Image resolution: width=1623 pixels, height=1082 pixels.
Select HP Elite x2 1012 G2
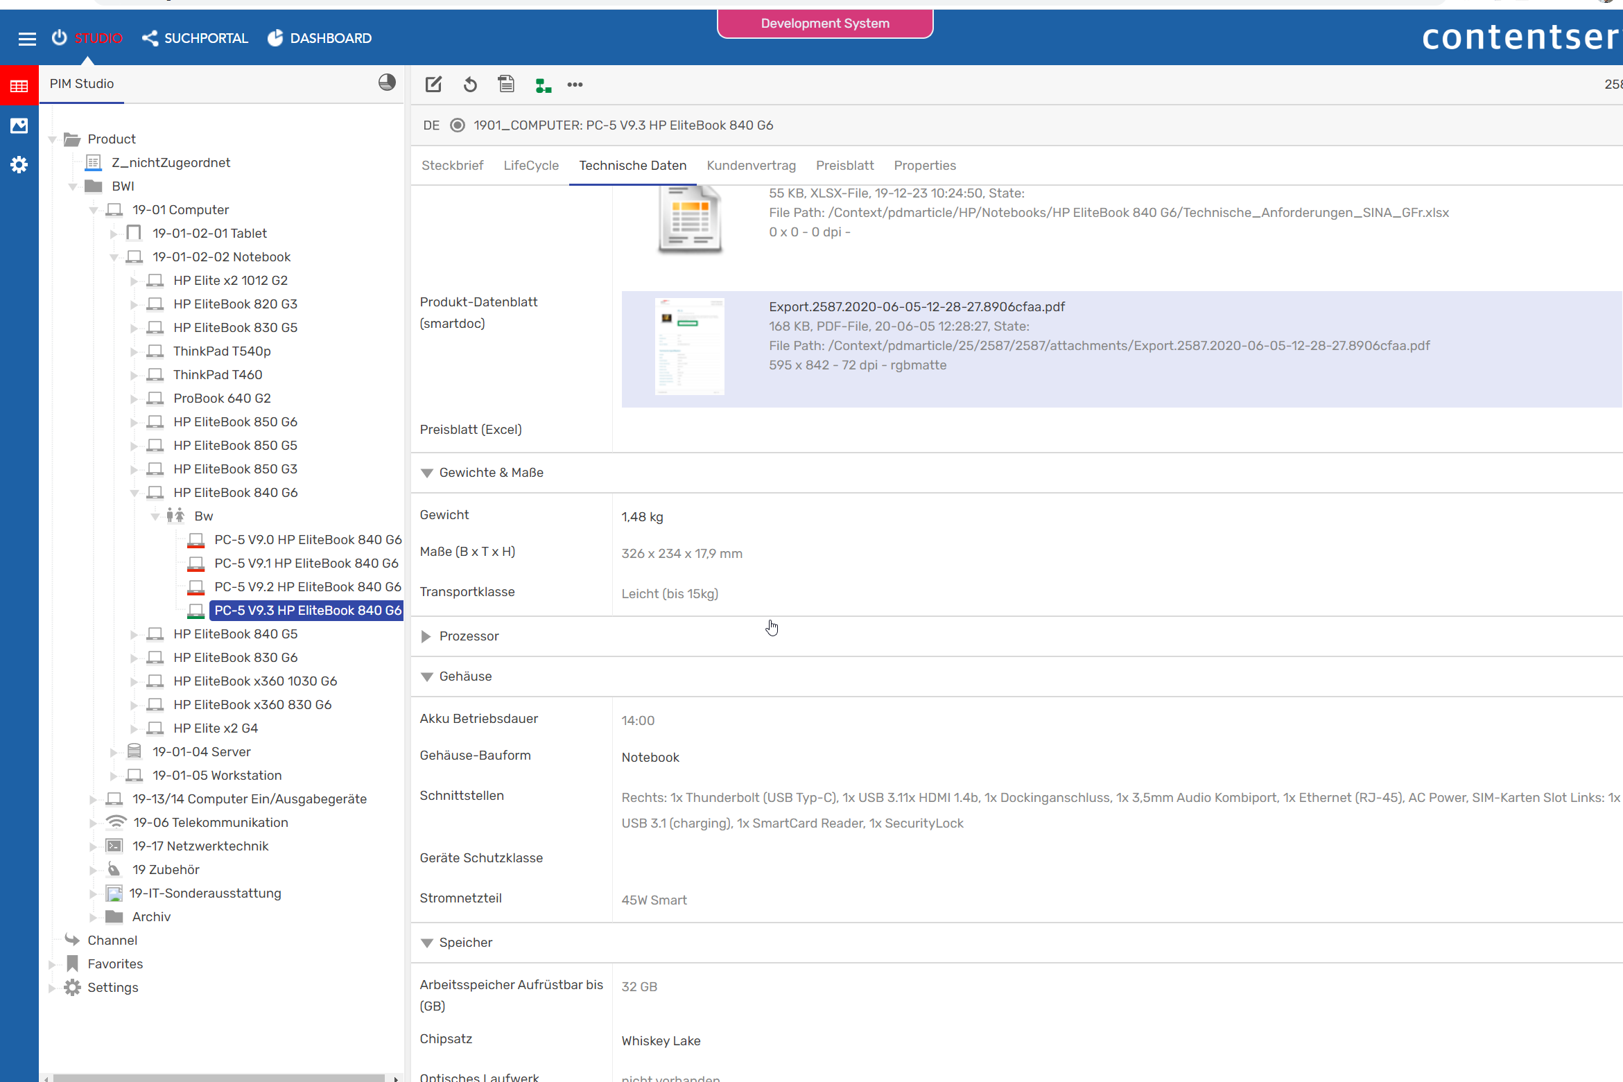pos(230,280)
